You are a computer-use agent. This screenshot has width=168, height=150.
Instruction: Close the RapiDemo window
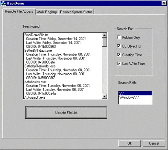point(164,3)
